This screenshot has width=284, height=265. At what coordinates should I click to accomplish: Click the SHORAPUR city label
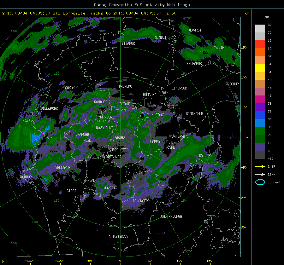(194, 64)
